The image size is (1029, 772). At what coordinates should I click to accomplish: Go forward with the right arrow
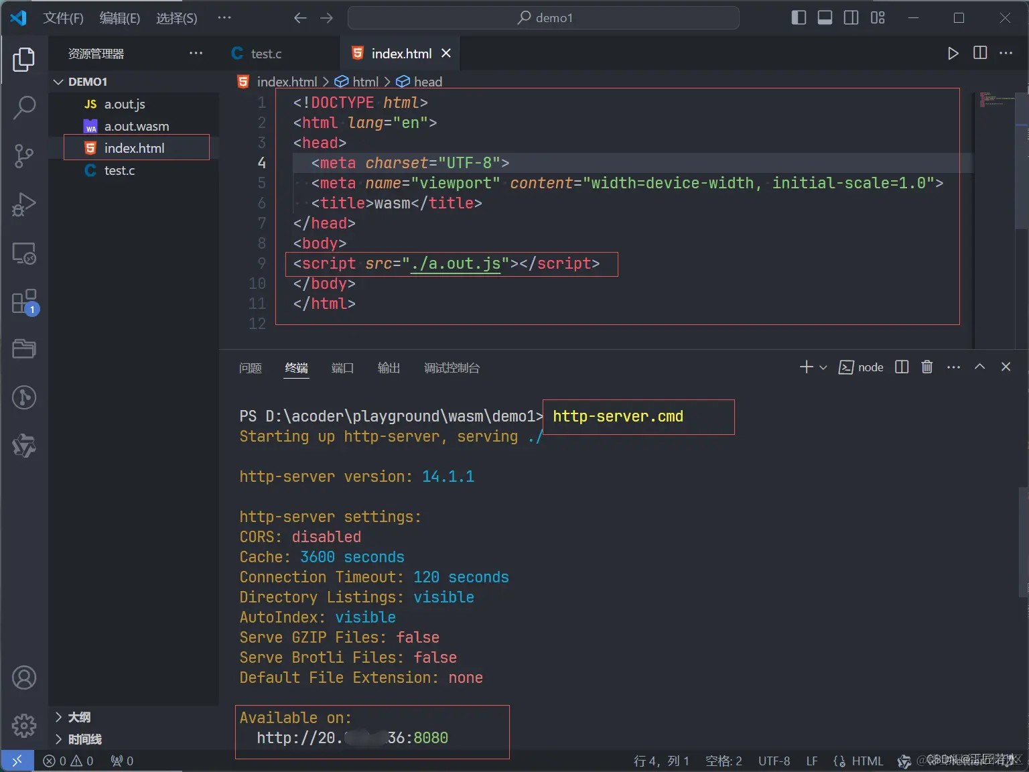click(x=327, y=18)
